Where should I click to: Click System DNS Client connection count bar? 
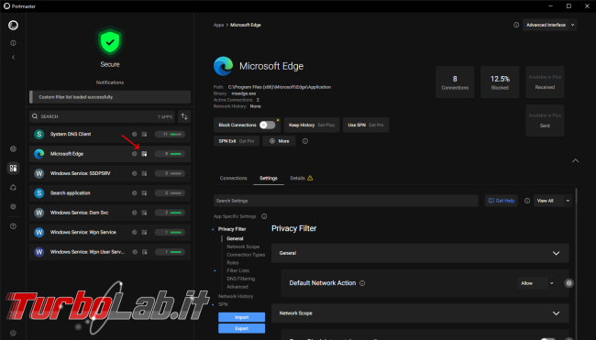click(x=170, y=134)
